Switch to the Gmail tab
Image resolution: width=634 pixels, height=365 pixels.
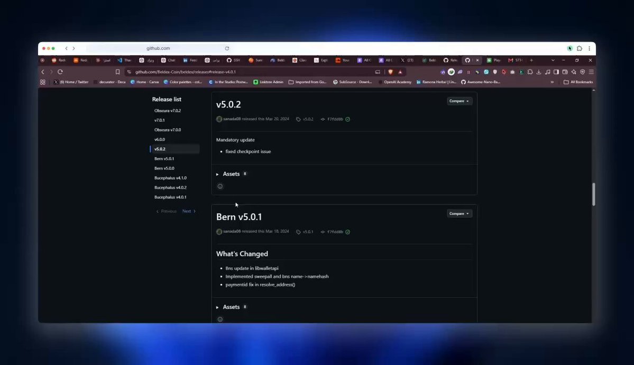click(x=516, y=60)
